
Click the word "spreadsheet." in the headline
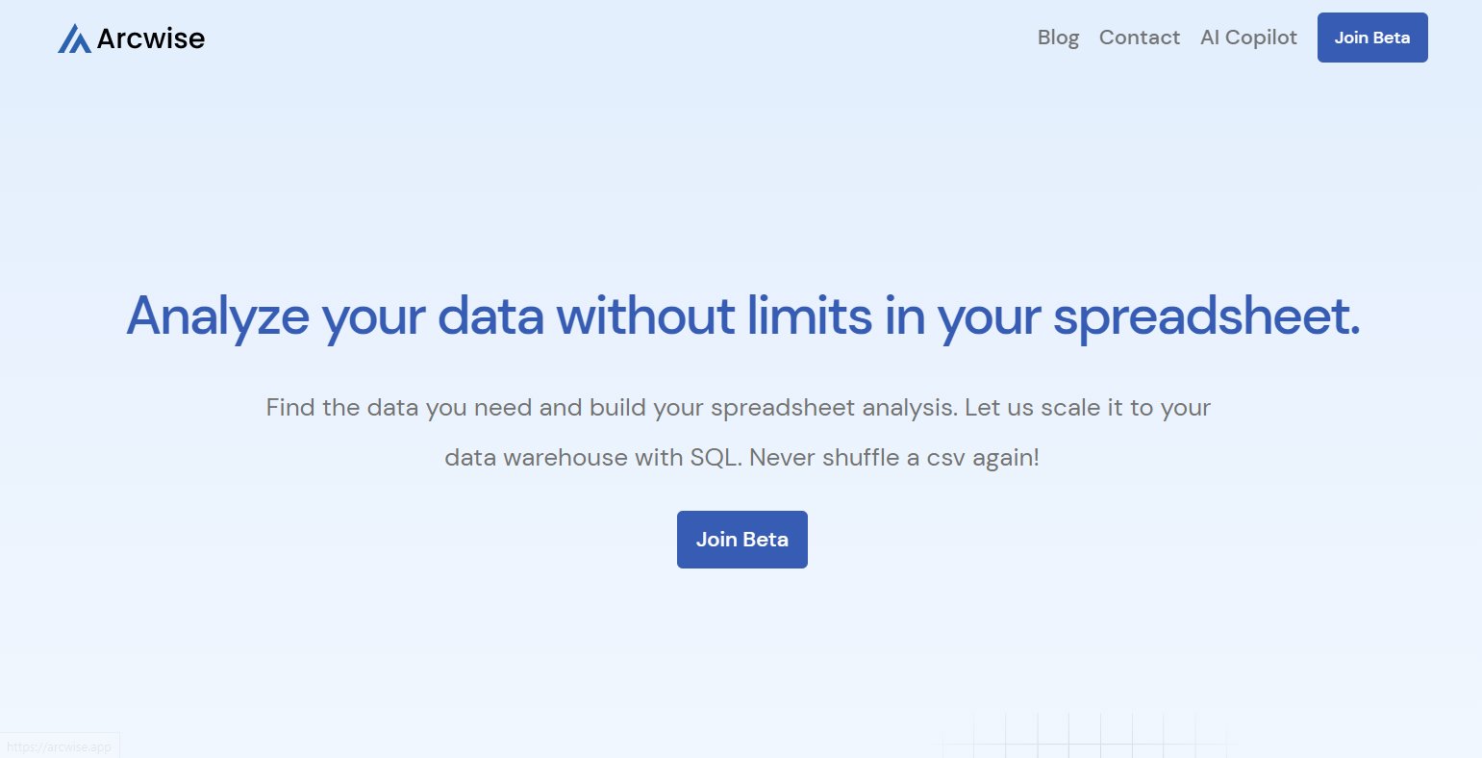coord(1207,316)
